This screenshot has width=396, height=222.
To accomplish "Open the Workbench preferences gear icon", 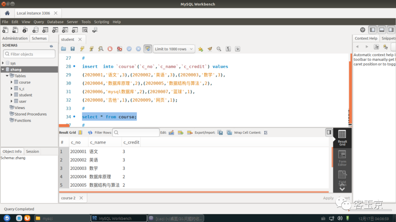I will (363, 30).
